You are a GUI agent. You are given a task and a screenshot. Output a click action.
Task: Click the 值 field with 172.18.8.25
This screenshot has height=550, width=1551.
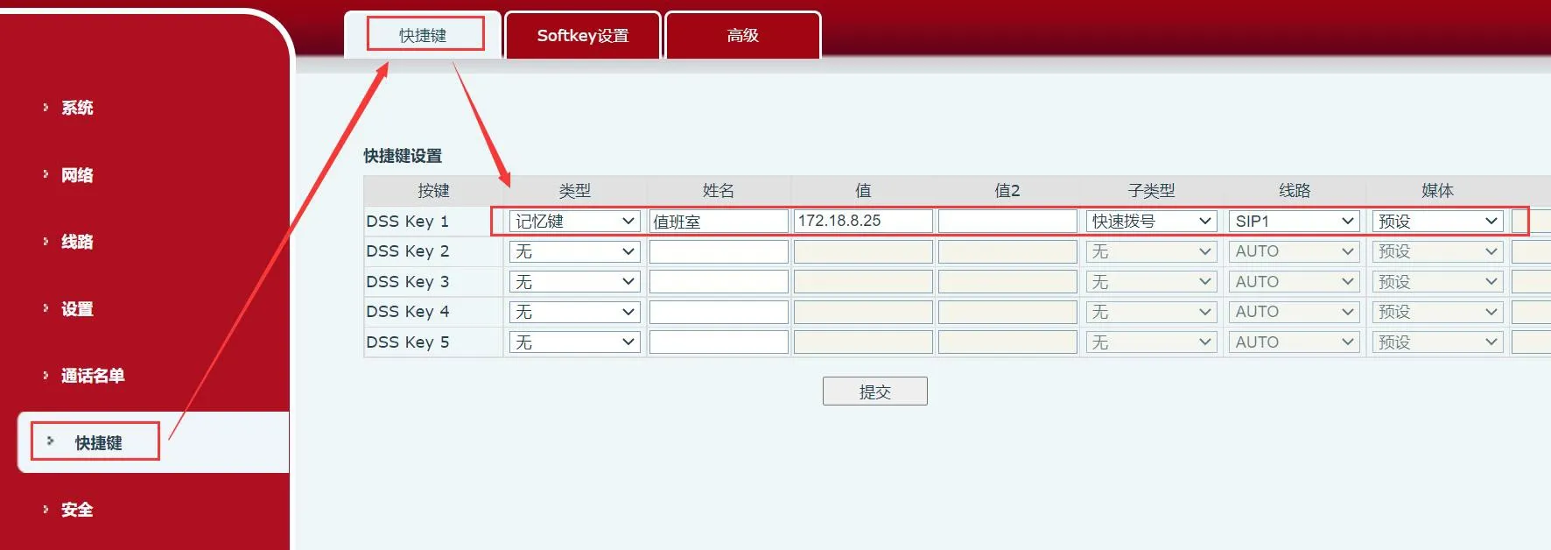click(863, 222)
